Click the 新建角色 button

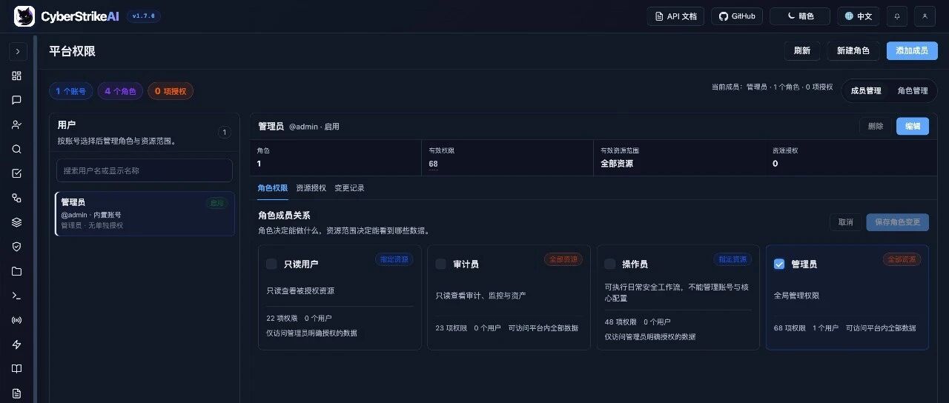pos(853,50)
